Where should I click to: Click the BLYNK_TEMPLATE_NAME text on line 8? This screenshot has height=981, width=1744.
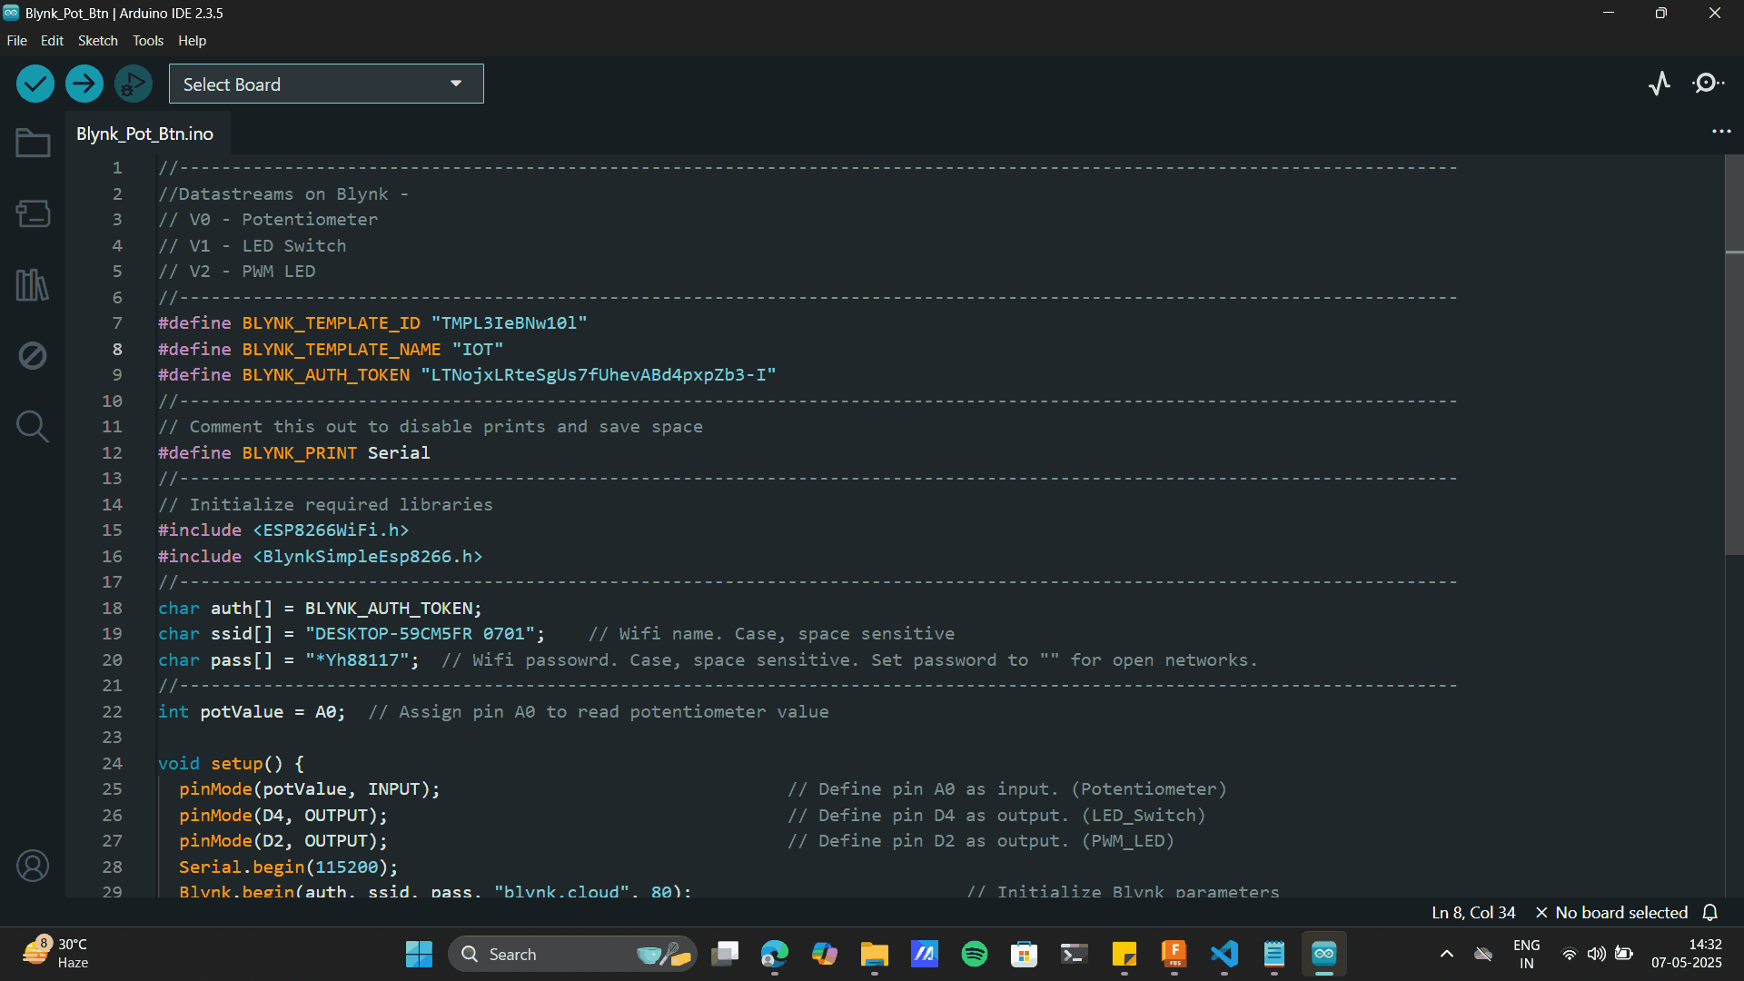[342, 349]
